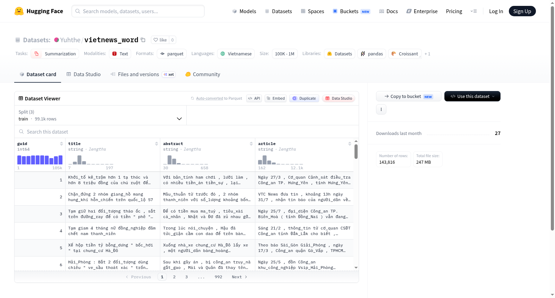This screenshot has width=555, height=298.
Task: Click the abstract lengths histogram
Action: 186,160
